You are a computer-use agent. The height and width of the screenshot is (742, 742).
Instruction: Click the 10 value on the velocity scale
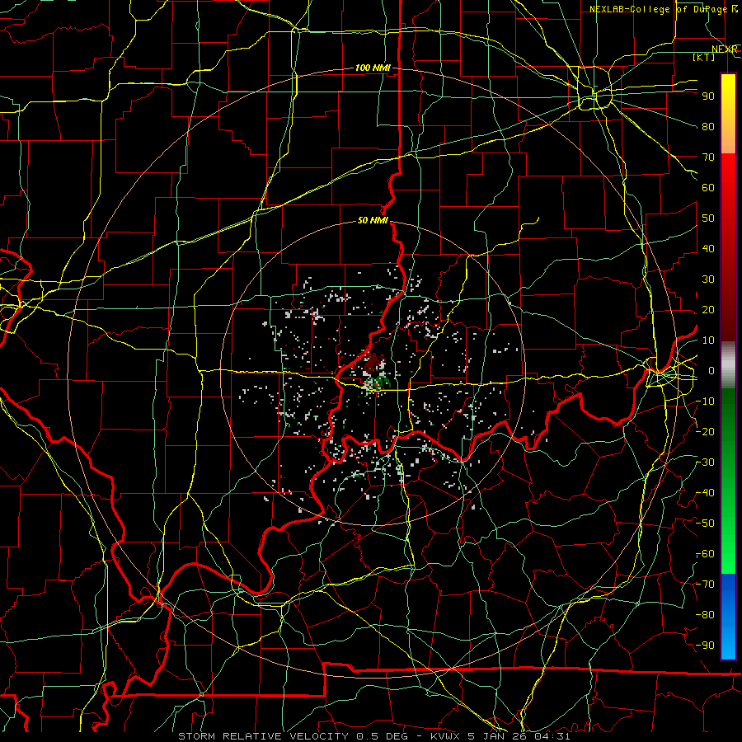pyautogui.click(x=708, y=340)
